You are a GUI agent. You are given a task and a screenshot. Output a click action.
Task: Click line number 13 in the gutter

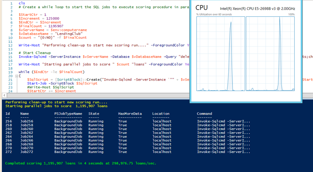10,49
